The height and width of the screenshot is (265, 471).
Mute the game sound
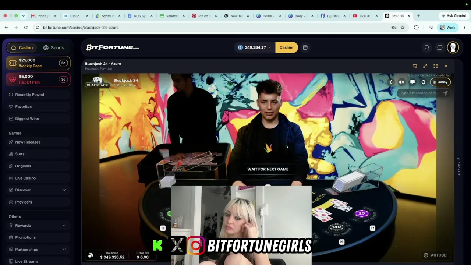[x=401, y=82]
